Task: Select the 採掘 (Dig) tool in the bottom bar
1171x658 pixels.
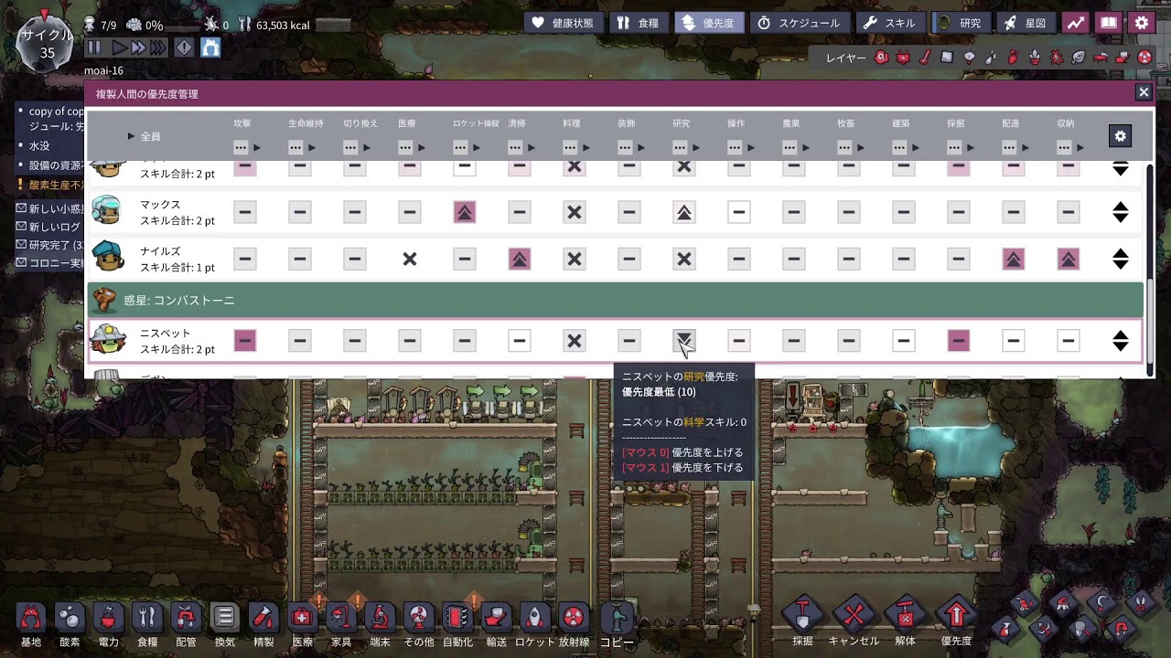Action: (x=802, y=617)
